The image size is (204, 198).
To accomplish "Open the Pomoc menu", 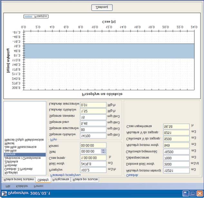I will pos(39,186).
